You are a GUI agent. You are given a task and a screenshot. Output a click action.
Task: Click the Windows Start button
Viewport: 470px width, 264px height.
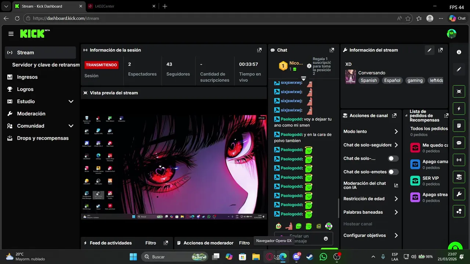(x=133, y=257)
